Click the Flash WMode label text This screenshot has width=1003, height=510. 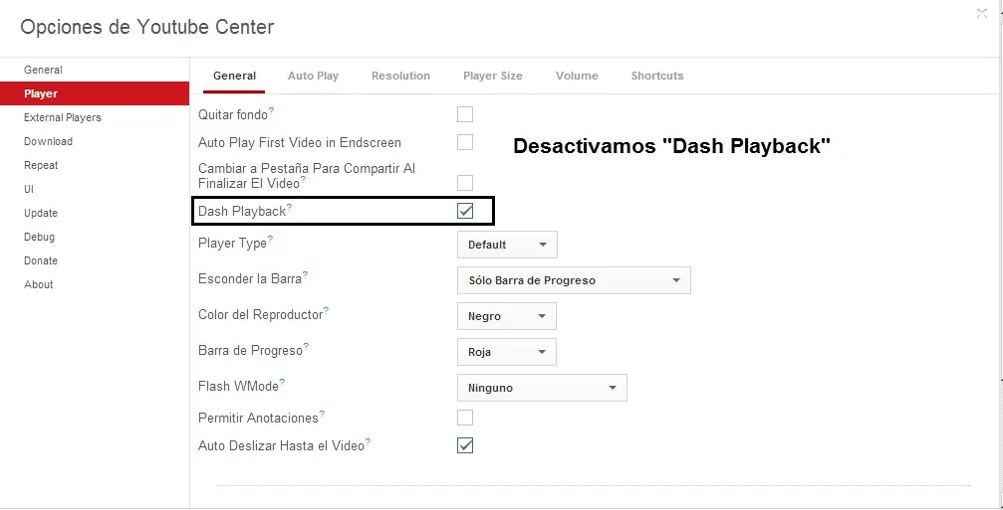[238, 386]
